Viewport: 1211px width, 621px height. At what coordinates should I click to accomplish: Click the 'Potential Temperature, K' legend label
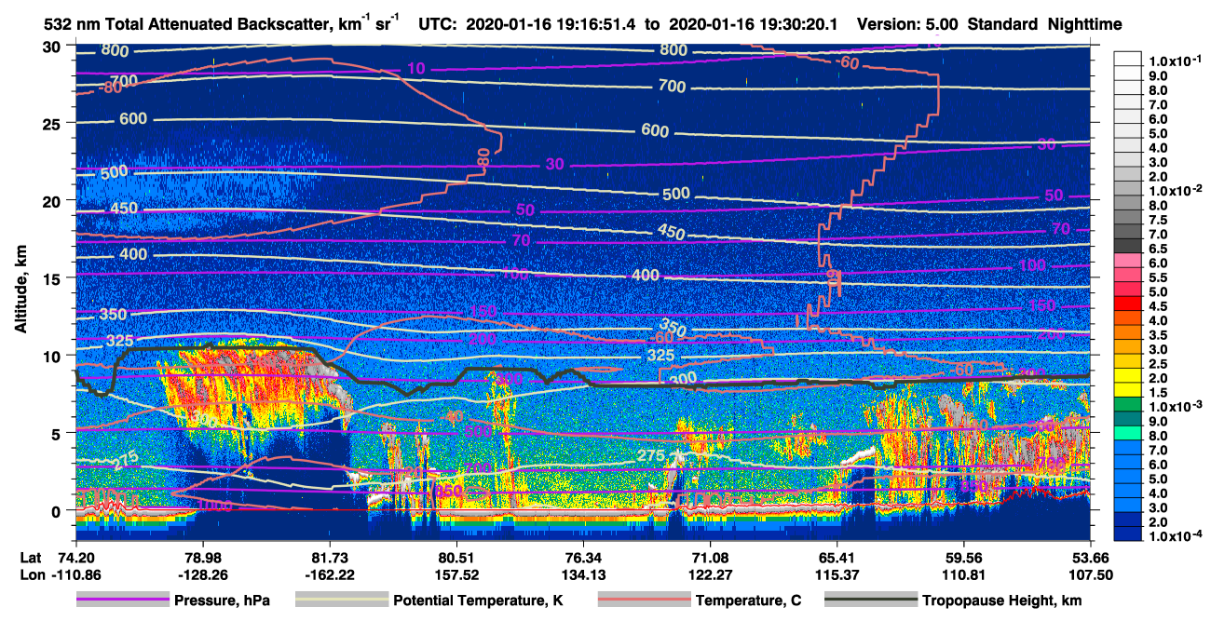point(479,601)
